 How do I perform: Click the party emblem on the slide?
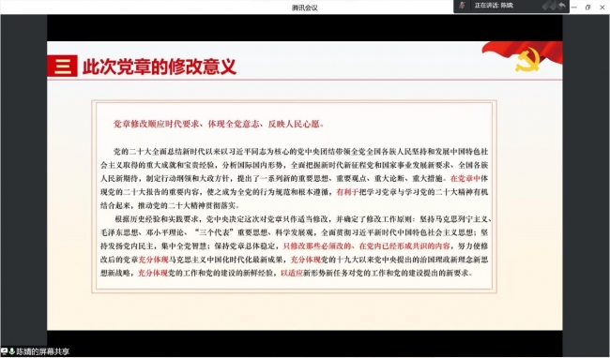pos(527,60)
